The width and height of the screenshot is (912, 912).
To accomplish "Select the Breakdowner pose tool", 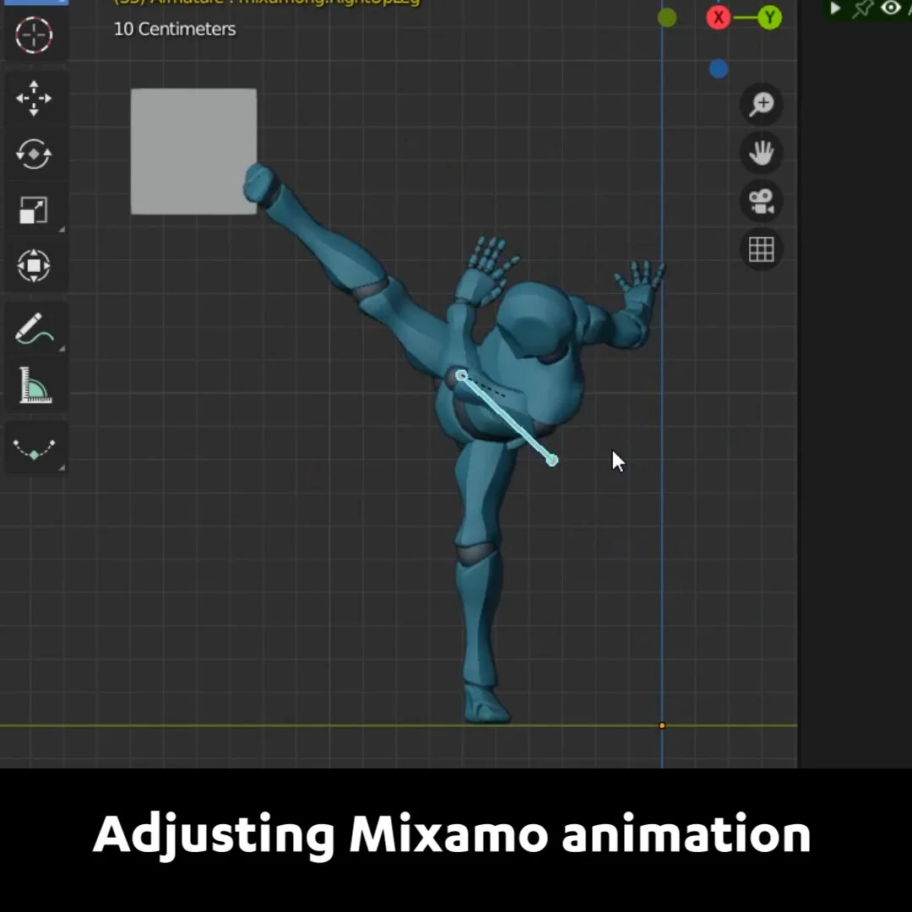I will 34,448.
